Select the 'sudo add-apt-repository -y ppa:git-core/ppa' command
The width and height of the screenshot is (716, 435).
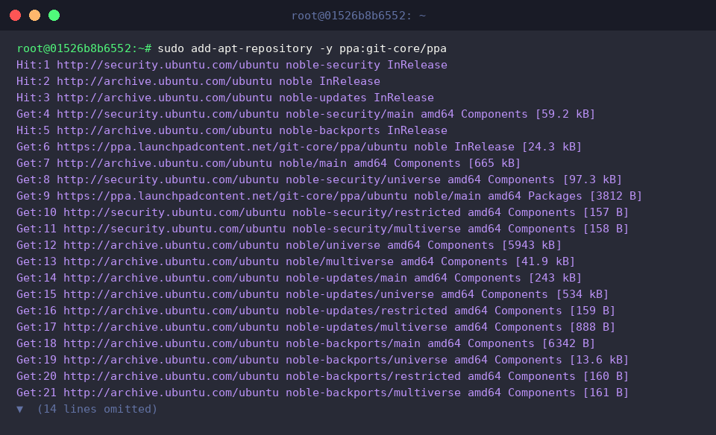302,48
